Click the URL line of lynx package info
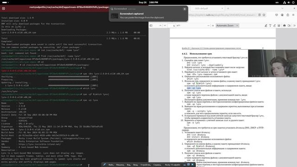 coord(31,144)
